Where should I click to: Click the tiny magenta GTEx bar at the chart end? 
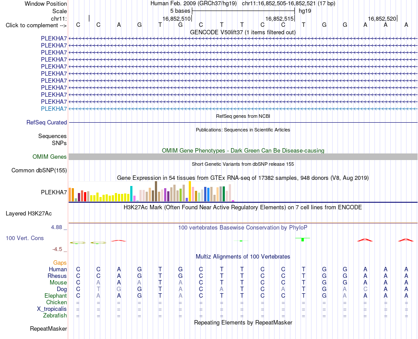233,201
